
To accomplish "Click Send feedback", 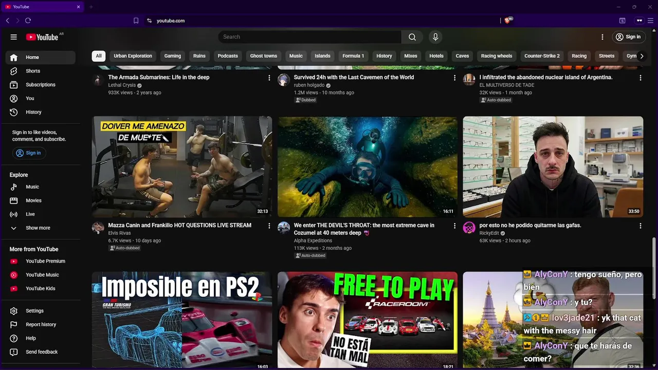I will click(41, 352).
